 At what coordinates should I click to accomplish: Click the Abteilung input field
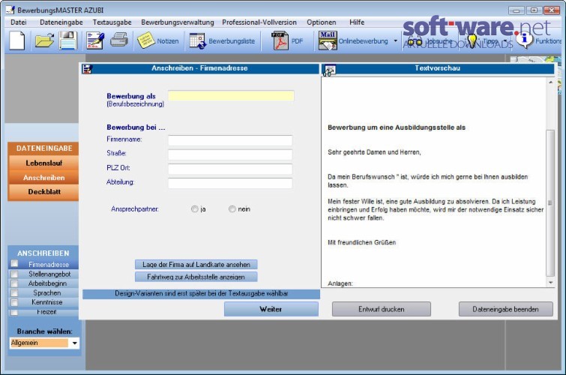230,183
